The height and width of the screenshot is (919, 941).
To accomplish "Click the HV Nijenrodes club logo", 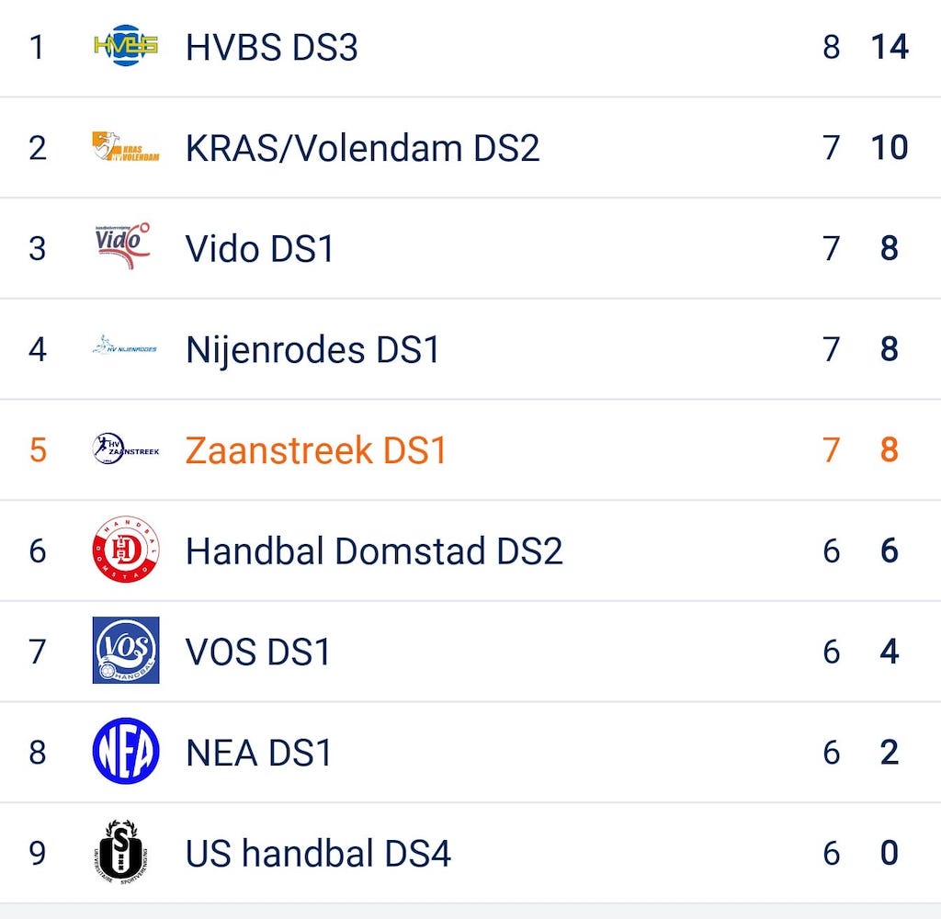I will click(x=125, y=348).
